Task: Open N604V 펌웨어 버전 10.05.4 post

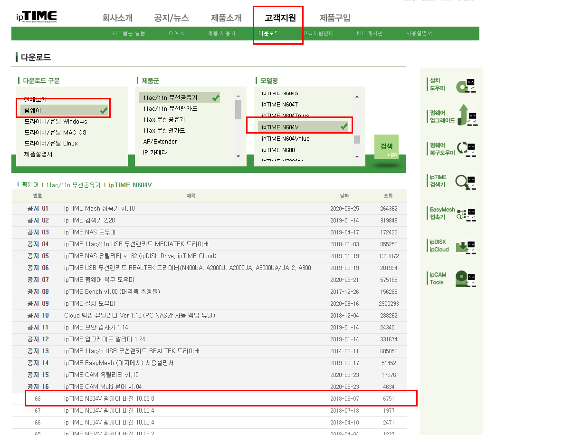Action: pos(109,422)
